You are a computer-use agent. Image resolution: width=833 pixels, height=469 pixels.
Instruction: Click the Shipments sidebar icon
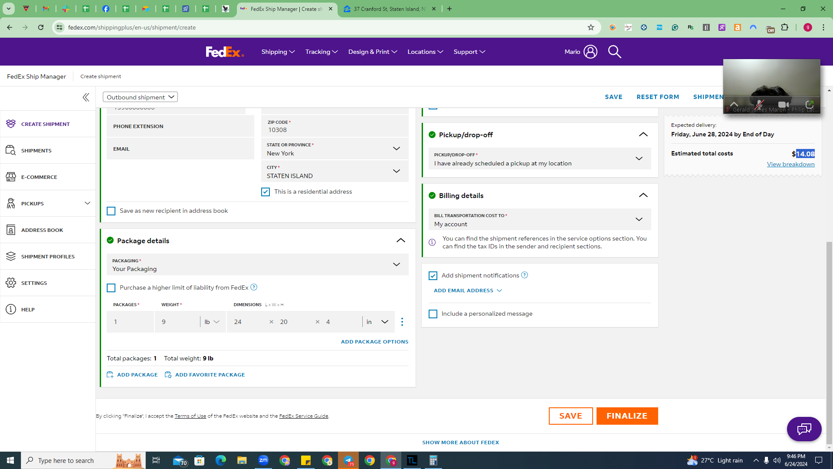click(x=11, y=150)
